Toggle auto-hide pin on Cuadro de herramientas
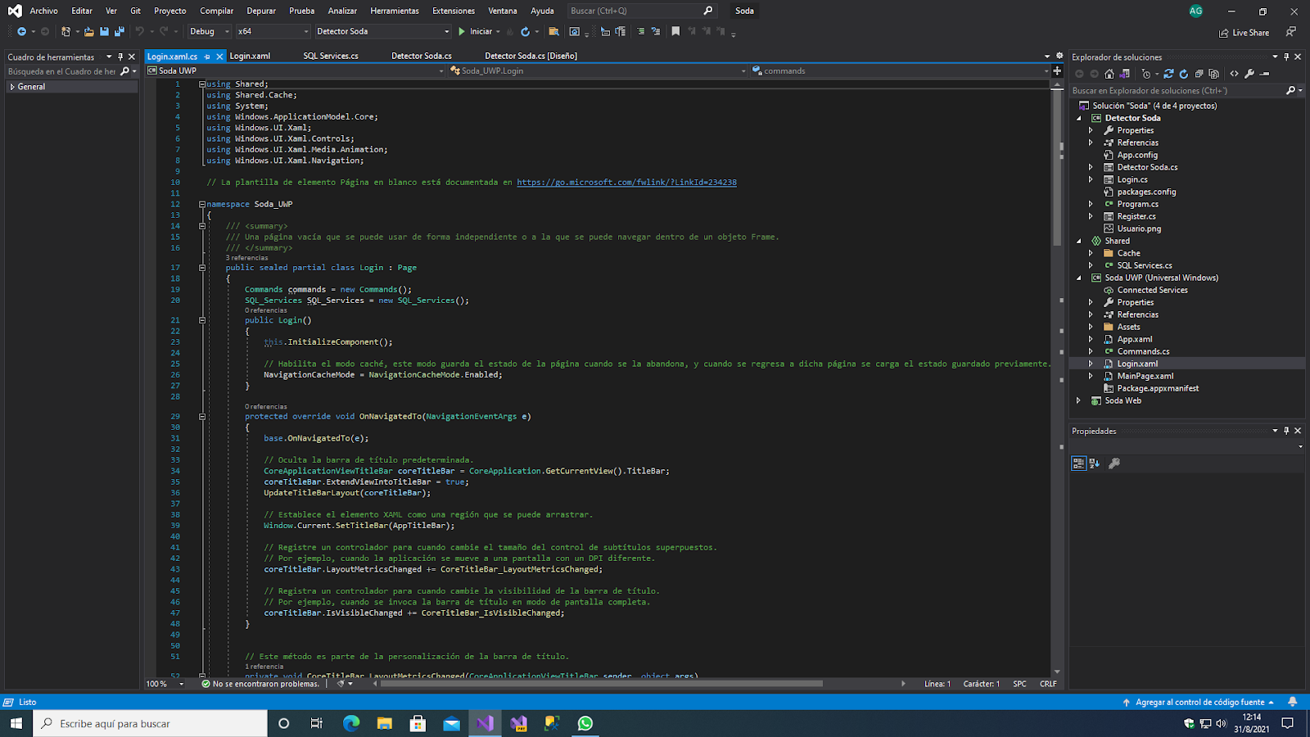This screenshot has height=737, width=1310. click(120, 57)
